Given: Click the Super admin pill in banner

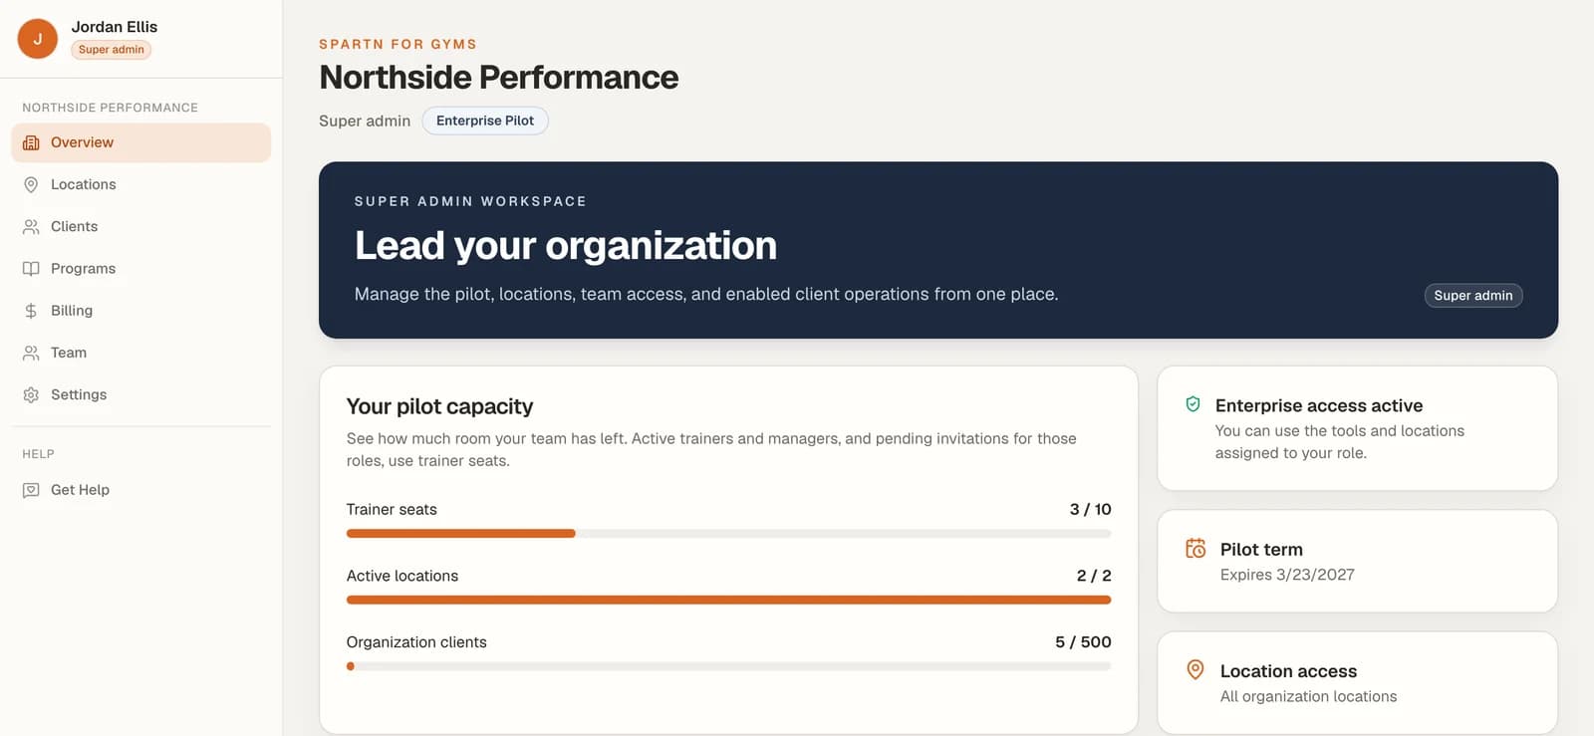Looking at the screenshot, I should (x=1472, y=296).
